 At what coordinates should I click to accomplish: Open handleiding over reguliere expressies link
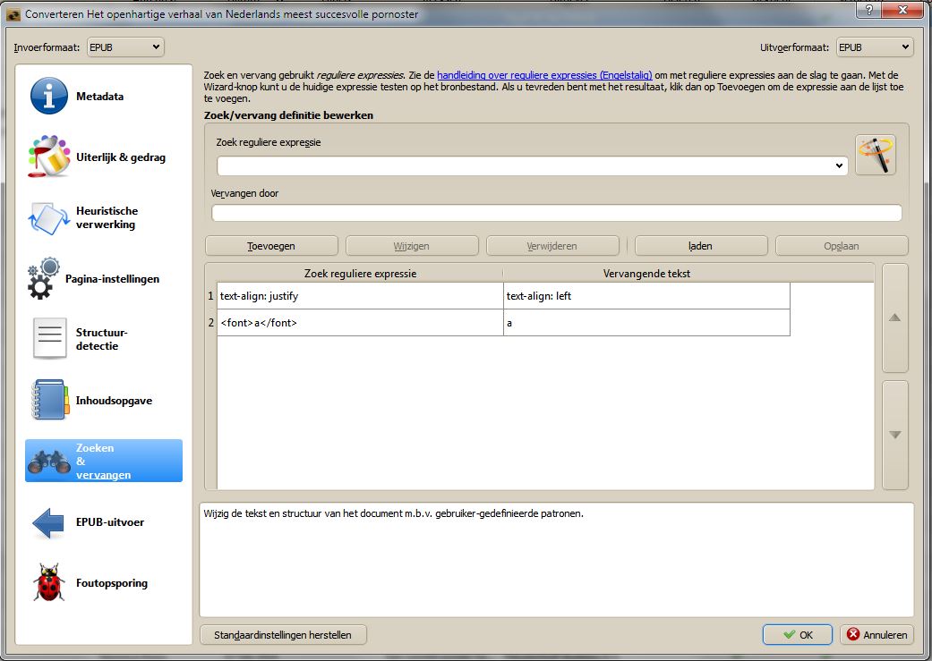(x=544, y=75)
